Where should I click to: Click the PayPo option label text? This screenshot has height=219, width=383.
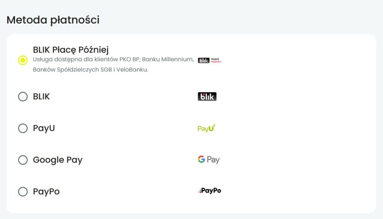pyautogui.click(x=46, y=192)
